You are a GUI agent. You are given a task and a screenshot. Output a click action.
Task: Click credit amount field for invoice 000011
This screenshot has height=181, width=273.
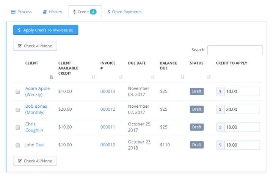[x=242, y=127]
